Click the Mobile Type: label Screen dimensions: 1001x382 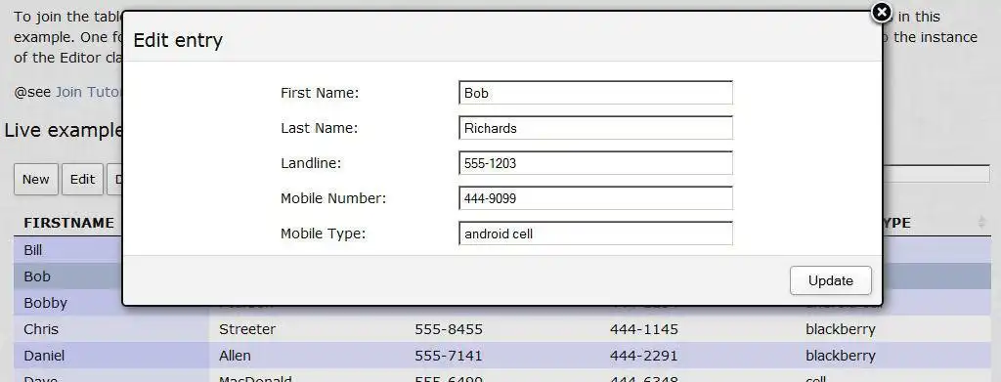323,233
